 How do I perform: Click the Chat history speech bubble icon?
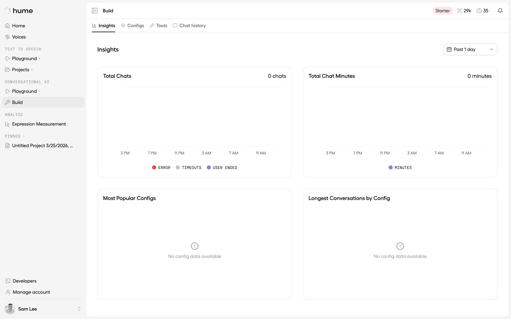click(x=175, y=26)
